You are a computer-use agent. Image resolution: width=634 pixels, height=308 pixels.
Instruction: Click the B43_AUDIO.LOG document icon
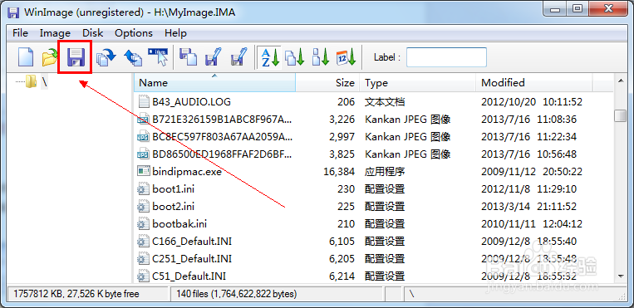(x=144, y=102)
